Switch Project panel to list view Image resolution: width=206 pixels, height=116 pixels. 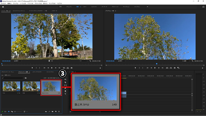(5, 112)
